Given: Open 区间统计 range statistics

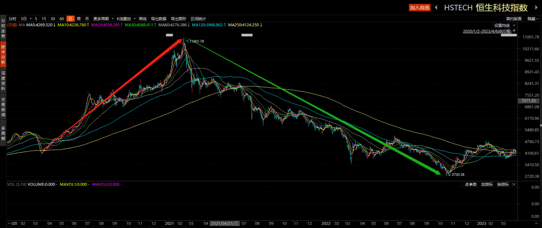Looking at the screenshot, I should 198,19.
